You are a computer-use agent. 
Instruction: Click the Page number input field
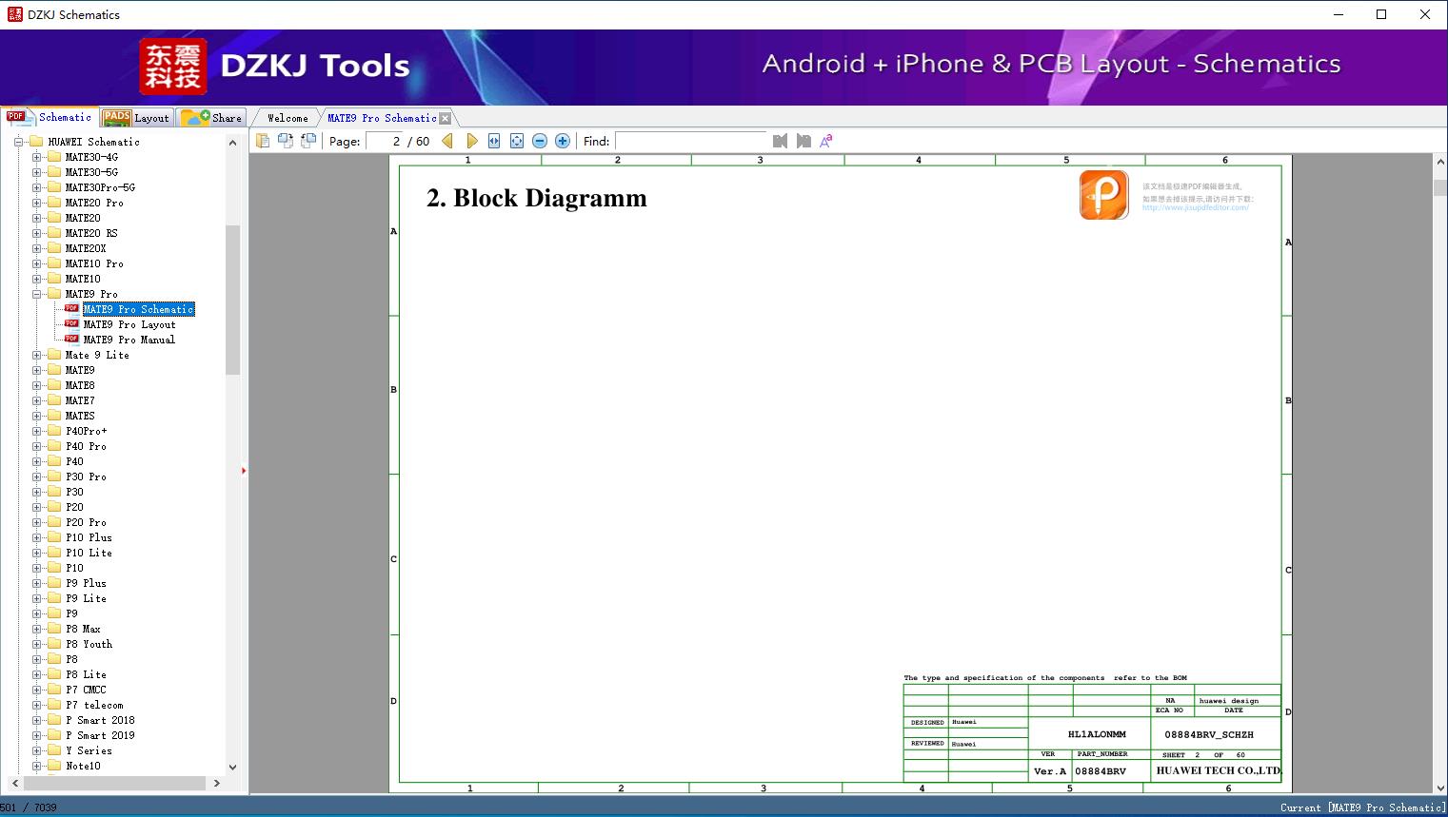click(385, 141)
